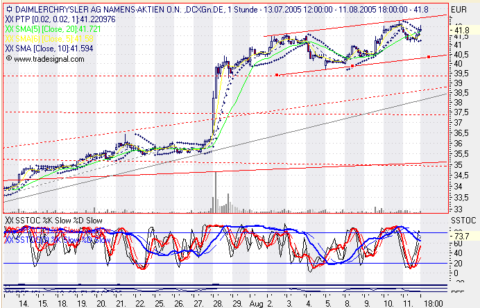Select the green SMA(5) [Close, 20] legend
This screenshot has width=480, height=308.
pos(53,29)
